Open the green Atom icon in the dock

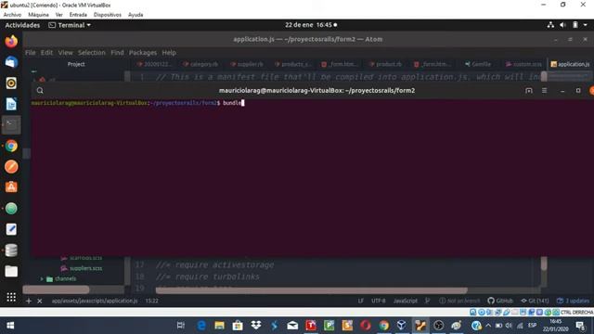click(11, 208)
